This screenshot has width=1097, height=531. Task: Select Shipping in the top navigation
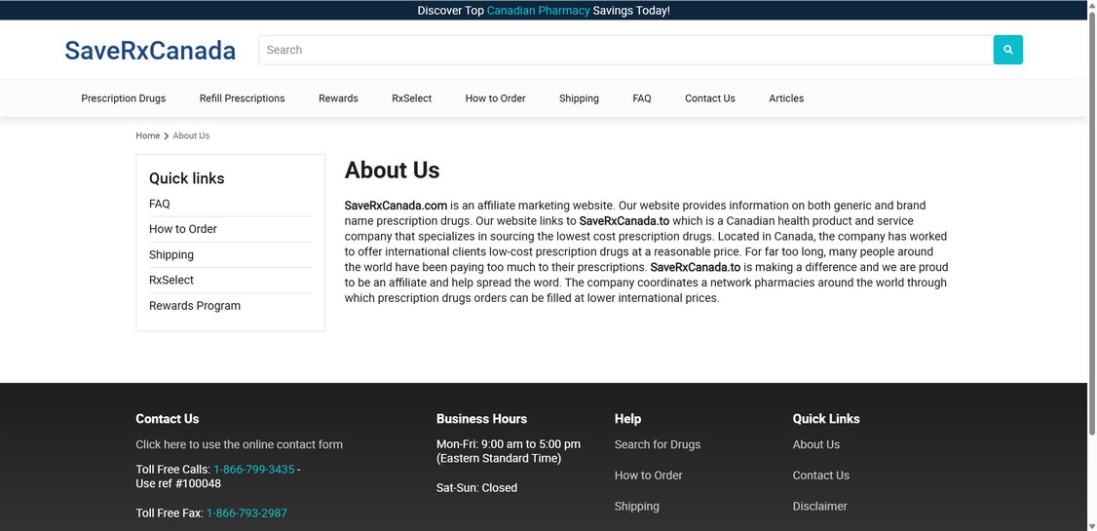tap(579, 98)
